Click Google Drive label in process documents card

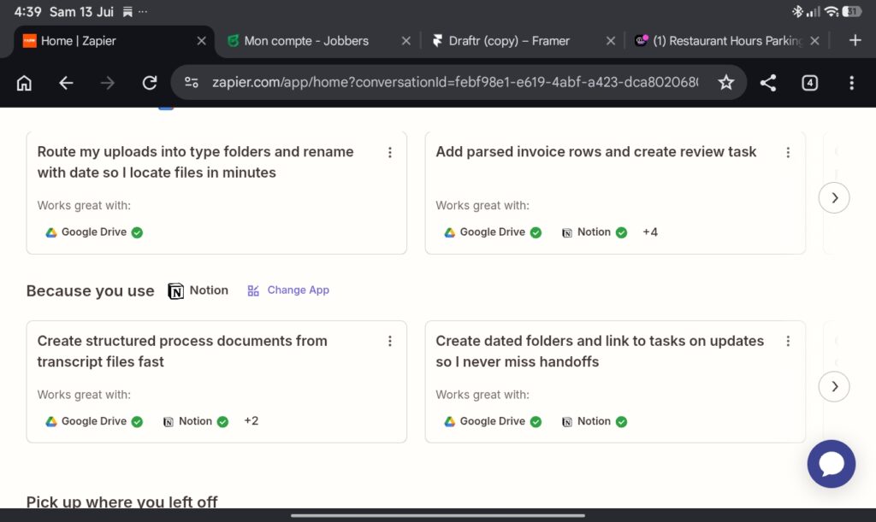[x=94, y=421]
